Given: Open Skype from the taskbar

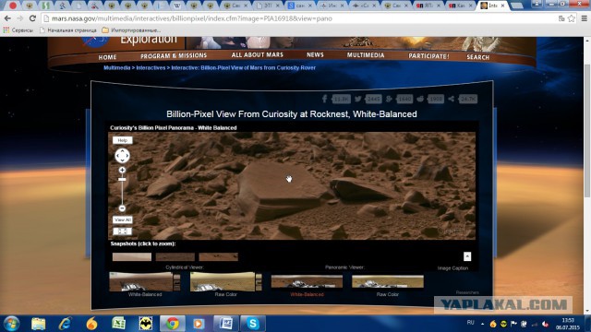Looking at the screenshot, I should coord(253,324).
